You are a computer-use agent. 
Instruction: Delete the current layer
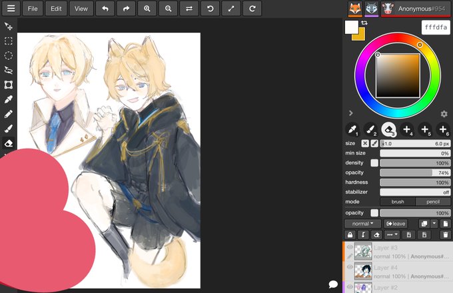[445, 234]
